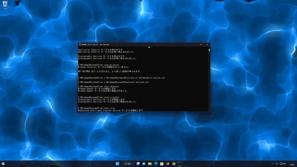Launch Firefox from the taskbar
Viewport: 297px width, 167px height.
168,164
